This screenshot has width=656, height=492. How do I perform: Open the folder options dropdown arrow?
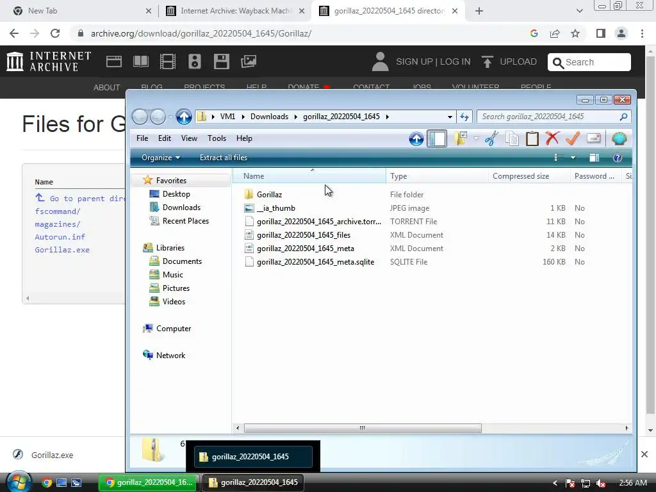pos(476,138)
